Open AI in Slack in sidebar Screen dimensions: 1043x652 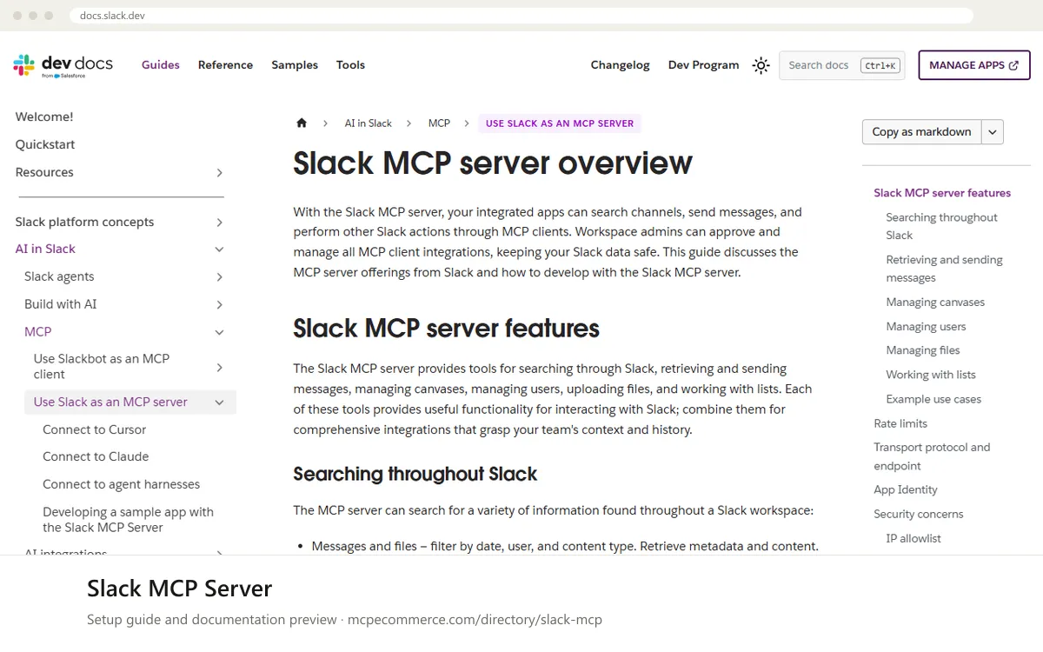[45, 249]
